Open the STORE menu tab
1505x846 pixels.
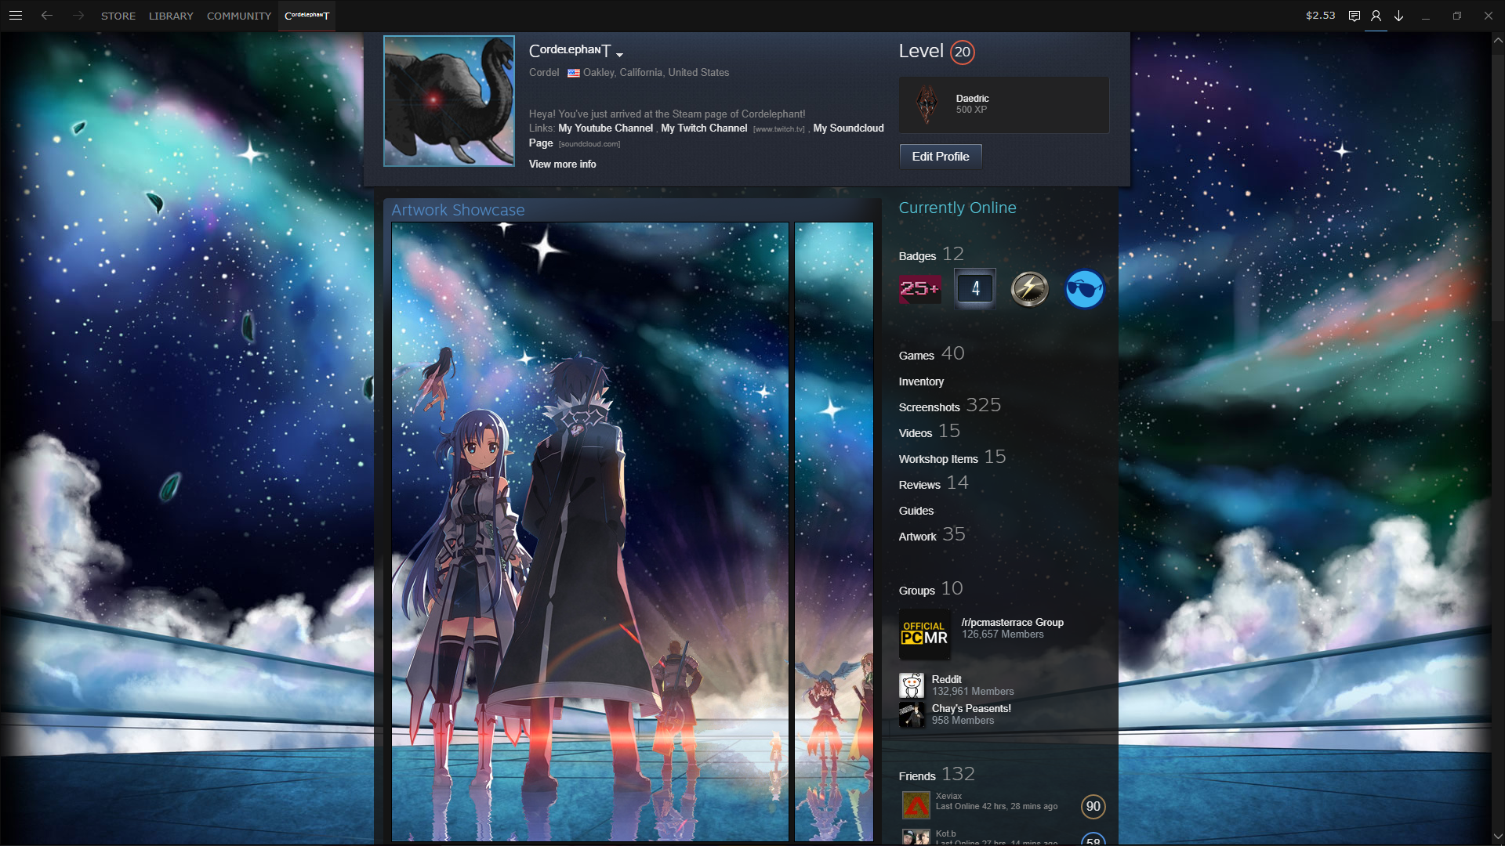pos(116,16)
